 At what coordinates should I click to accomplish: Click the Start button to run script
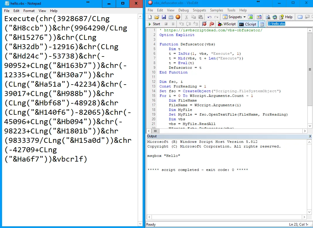pos(154,24)
